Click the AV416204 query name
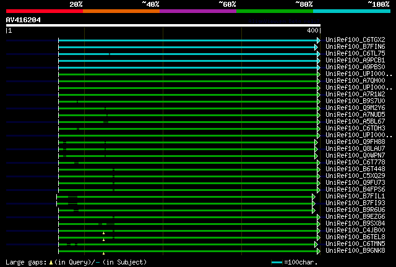Screen dimensions: 396x267 (x=24, y=20)
